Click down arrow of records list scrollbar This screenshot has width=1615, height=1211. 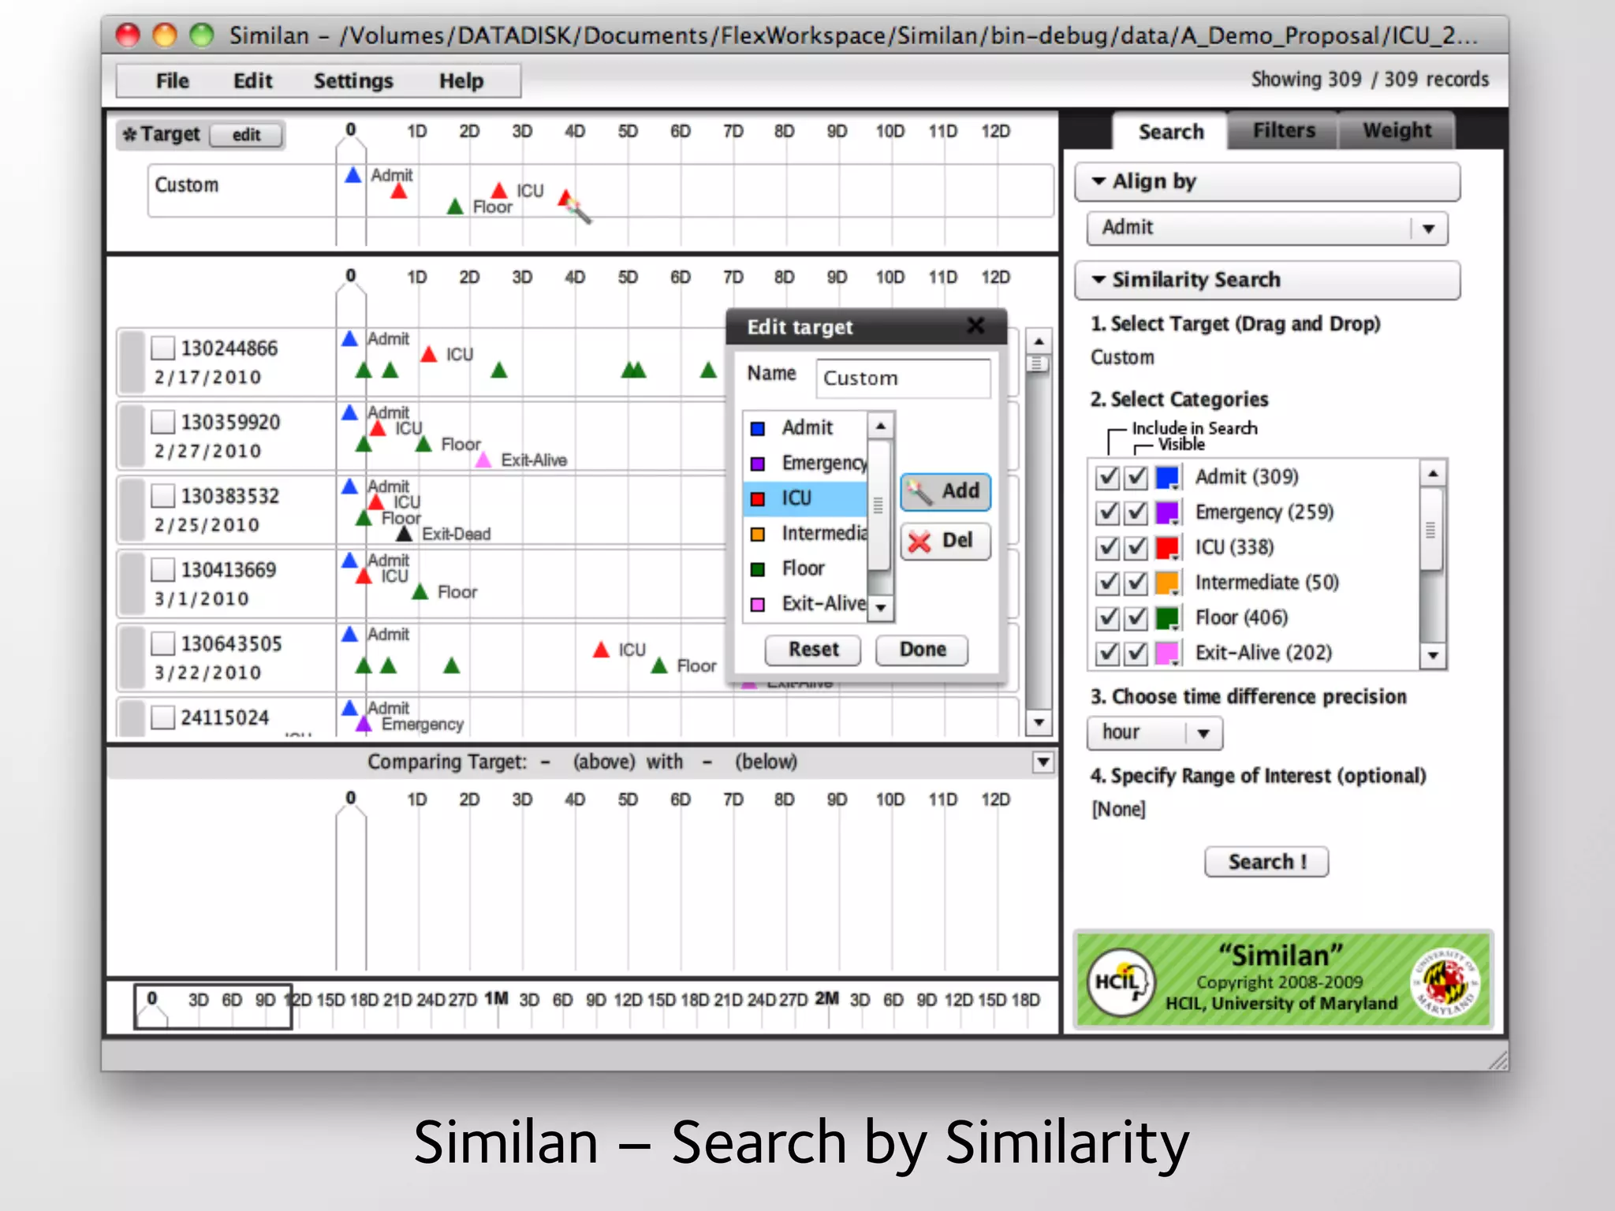(1039, 722)
